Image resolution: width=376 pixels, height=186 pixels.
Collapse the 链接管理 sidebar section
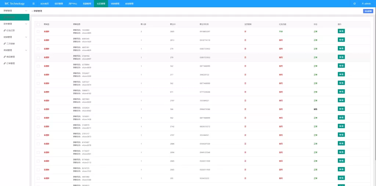(x=26, y=37)
